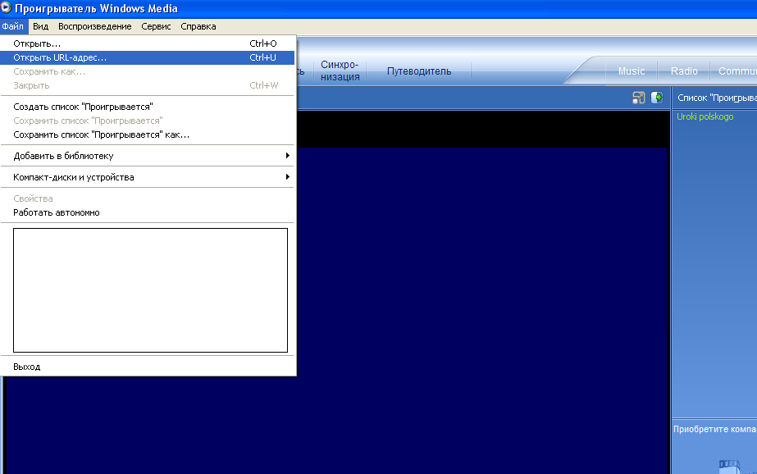Click the greyed Свойства menu entry

pos(148,198)
